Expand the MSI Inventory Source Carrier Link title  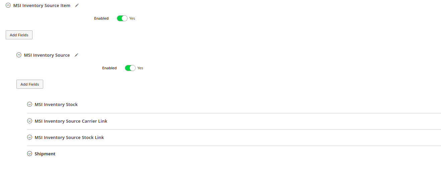click(x=71, y=121)
